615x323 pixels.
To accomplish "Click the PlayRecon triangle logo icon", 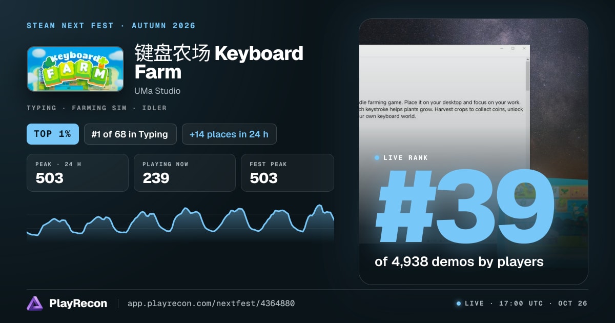I will coord(35,304).
